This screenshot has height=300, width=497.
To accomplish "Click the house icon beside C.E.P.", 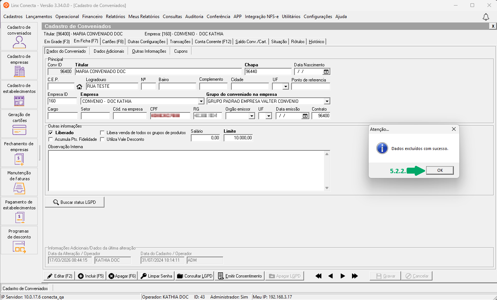I will pos(79,87).
